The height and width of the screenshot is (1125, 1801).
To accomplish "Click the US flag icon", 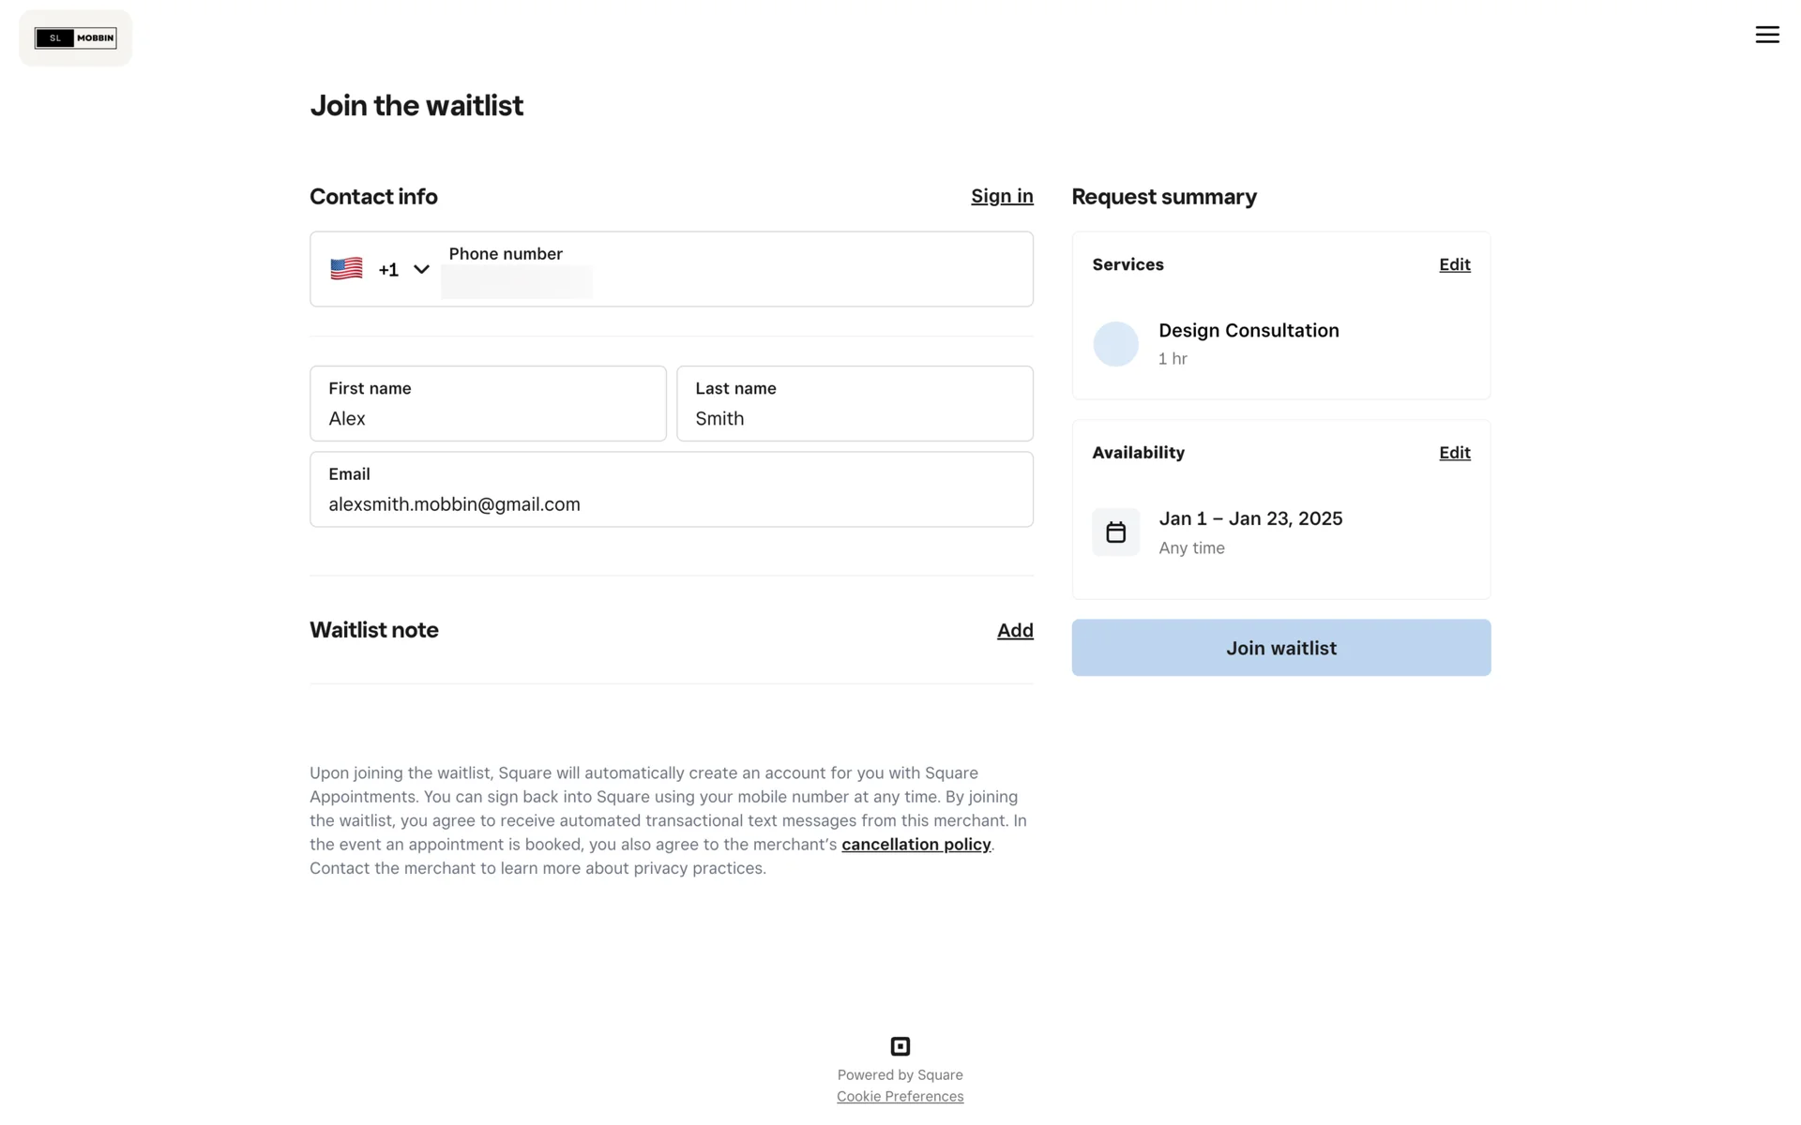I will click(x=346, y=269).
